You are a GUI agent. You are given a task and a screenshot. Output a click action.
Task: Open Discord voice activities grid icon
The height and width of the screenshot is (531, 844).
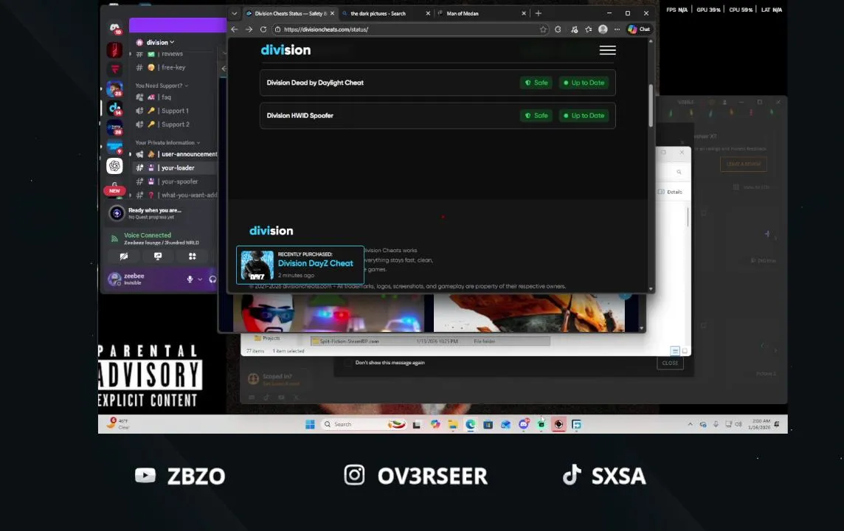point(192,257)
